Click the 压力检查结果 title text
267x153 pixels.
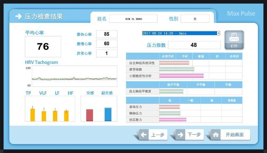44,16
